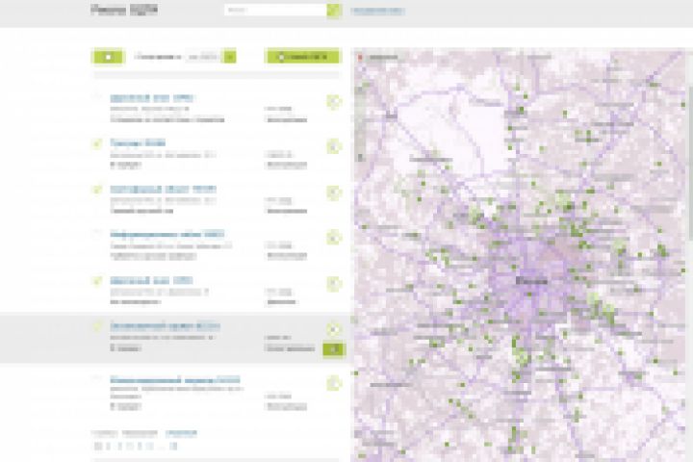Click the blue link above the pagination numbers
This screenshot has height=462, width=693.
click(181, 433)
